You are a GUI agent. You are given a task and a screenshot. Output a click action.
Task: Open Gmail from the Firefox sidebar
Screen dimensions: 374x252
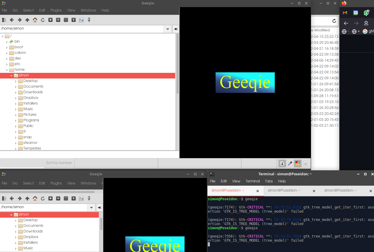(344, 13)
